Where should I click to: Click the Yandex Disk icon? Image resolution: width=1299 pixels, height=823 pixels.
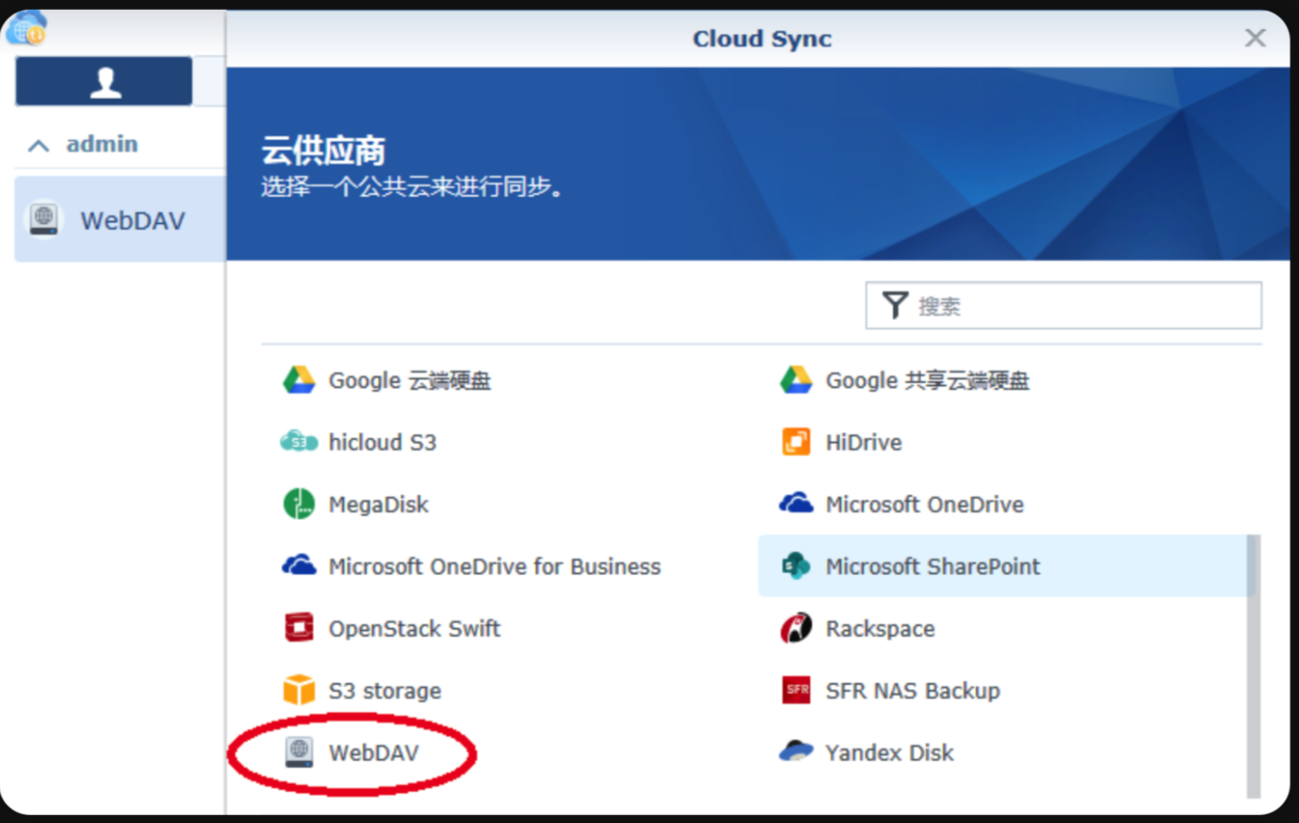click(796, 753)
